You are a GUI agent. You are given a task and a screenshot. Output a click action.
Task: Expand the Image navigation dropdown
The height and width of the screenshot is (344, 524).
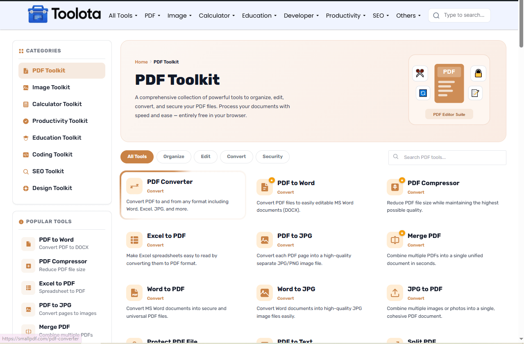[179, 16]
